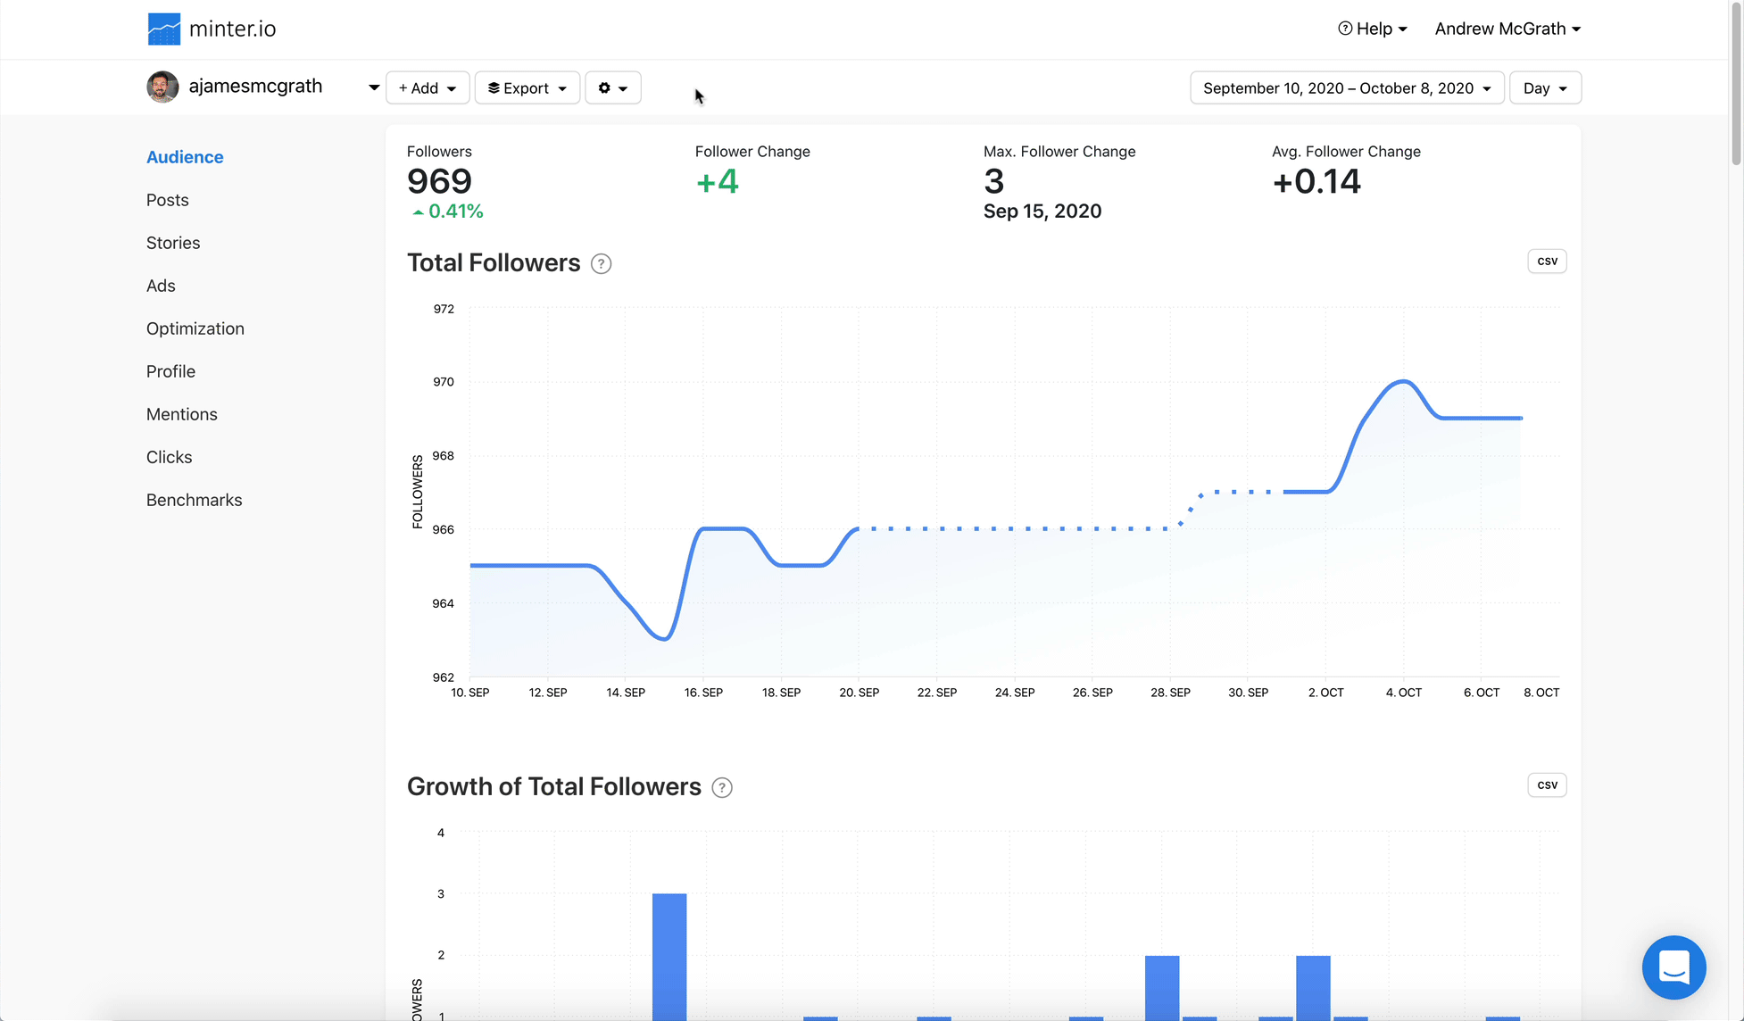Click Growth of Total Followers help icon

pos(722,788)
